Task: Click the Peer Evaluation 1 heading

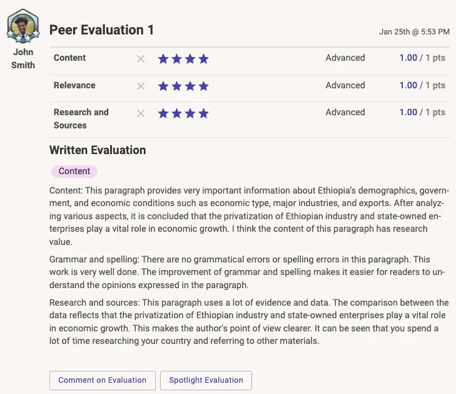Action: 101,30
